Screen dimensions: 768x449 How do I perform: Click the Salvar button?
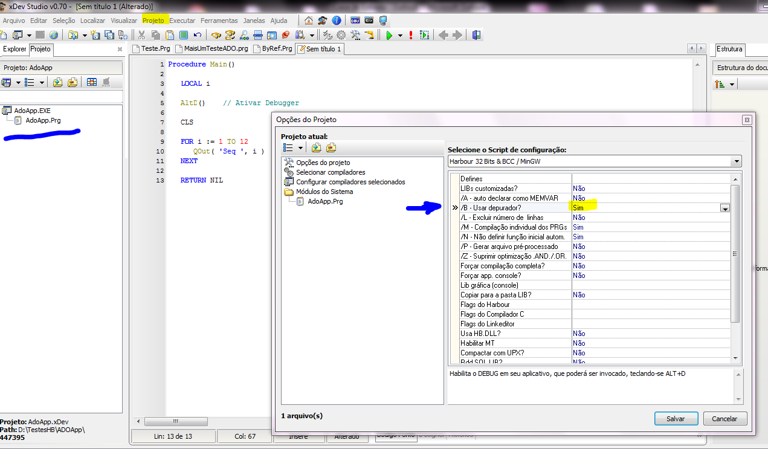(676, 419)
